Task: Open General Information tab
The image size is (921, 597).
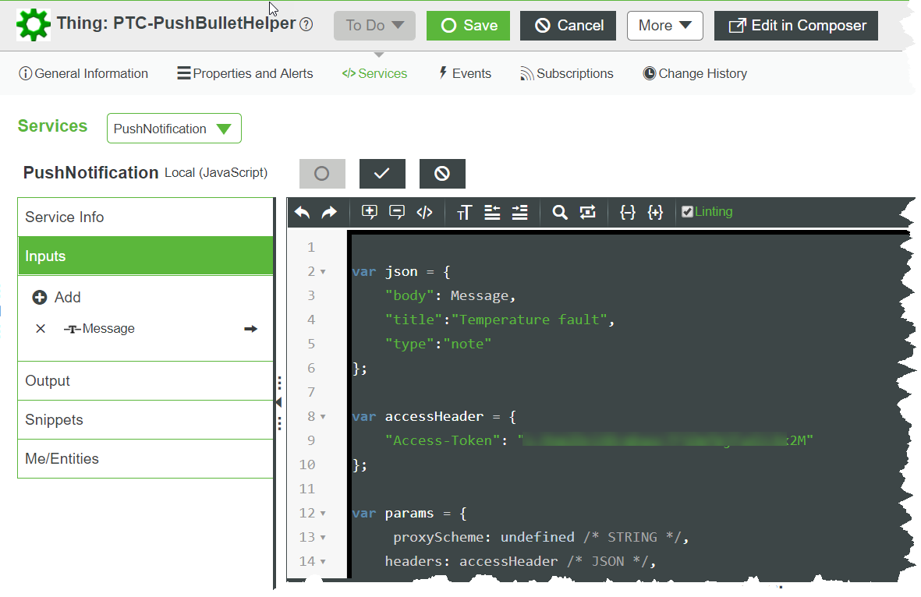Action: click(83, 73)
